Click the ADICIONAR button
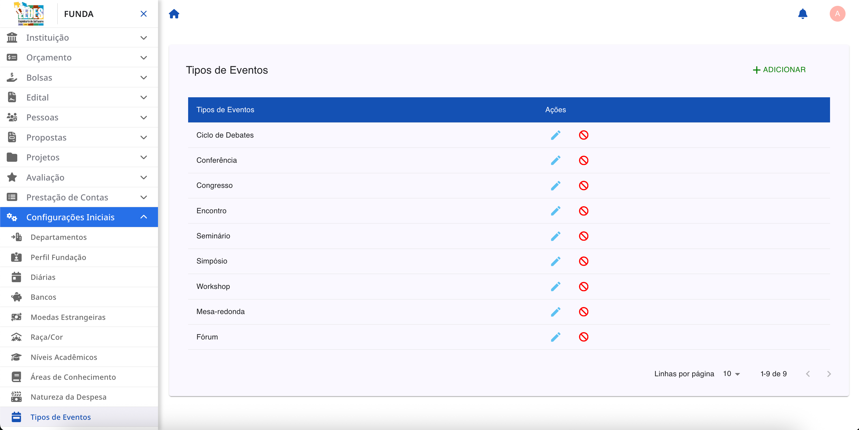The width and height of the screenshot is (859, 430). pyautogui.click(x=779, y=70)
